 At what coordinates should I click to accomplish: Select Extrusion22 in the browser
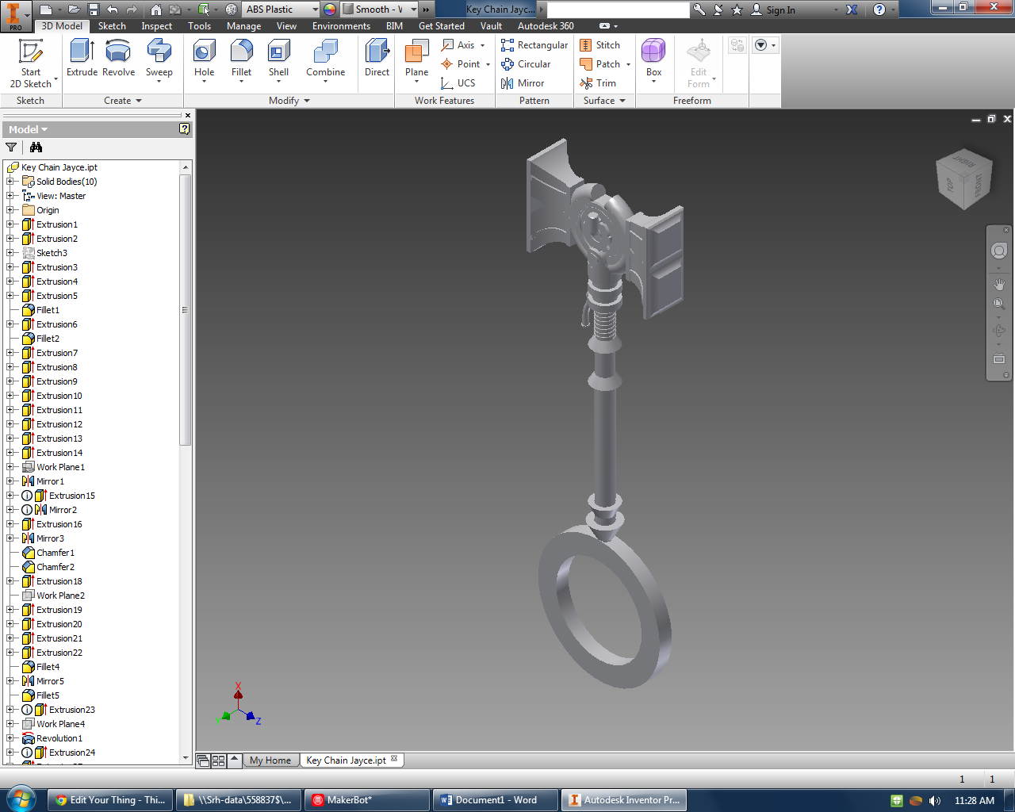click(x=59, y=653)
